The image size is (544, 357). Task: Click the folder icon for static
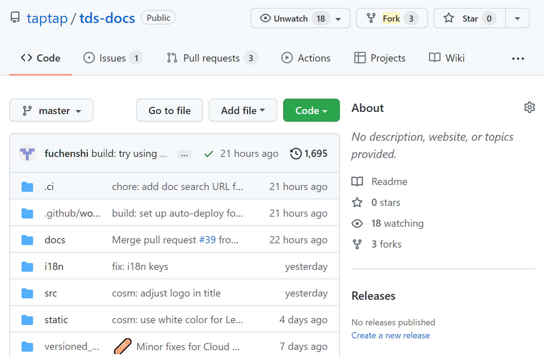tap(27, 320)
